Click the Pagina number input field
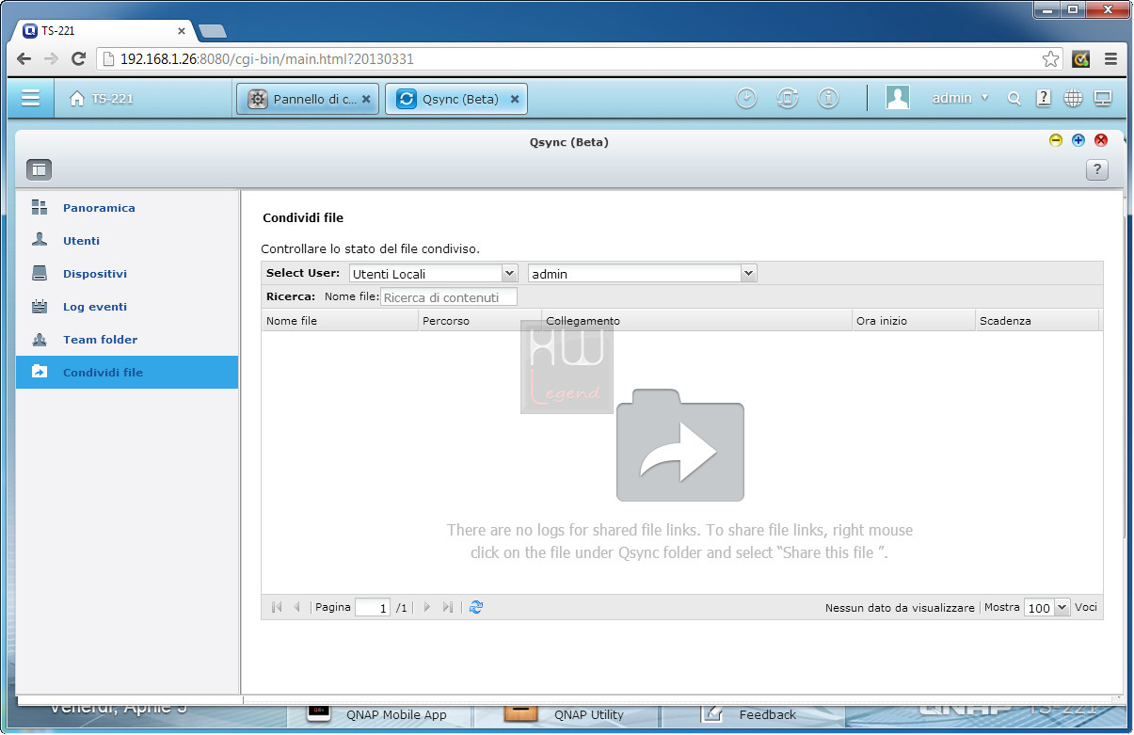Viewport: 1134px width, 735px height. [373, 608]
